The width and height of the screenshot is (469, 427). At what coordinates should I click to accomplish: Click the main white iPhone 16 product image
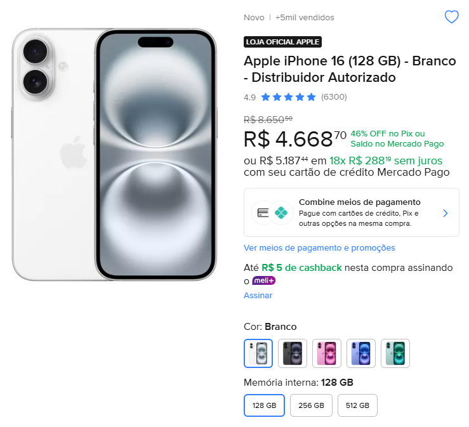pyautogui.click(x=114, y=154)
